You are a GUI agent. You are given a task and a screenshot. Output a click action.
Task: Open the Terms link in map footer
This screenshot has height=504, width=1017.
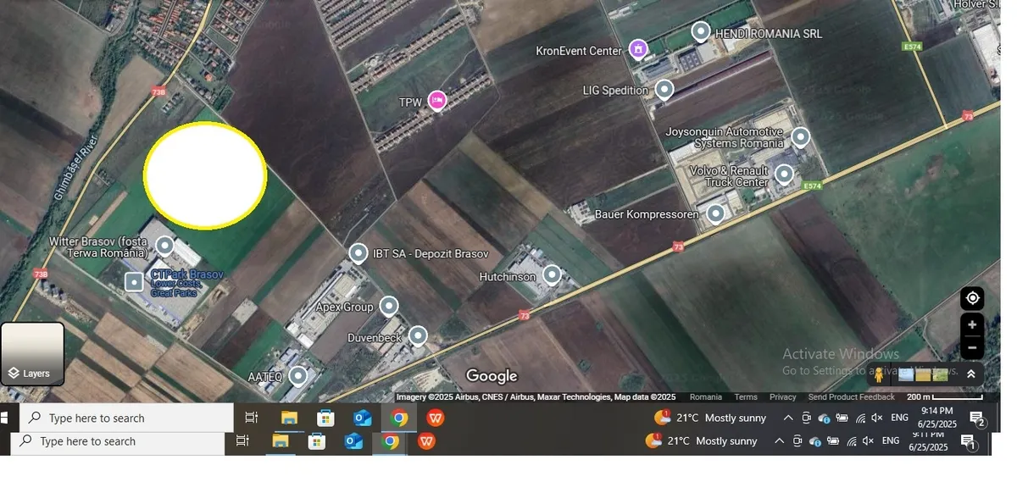click(x=746, y=397)
